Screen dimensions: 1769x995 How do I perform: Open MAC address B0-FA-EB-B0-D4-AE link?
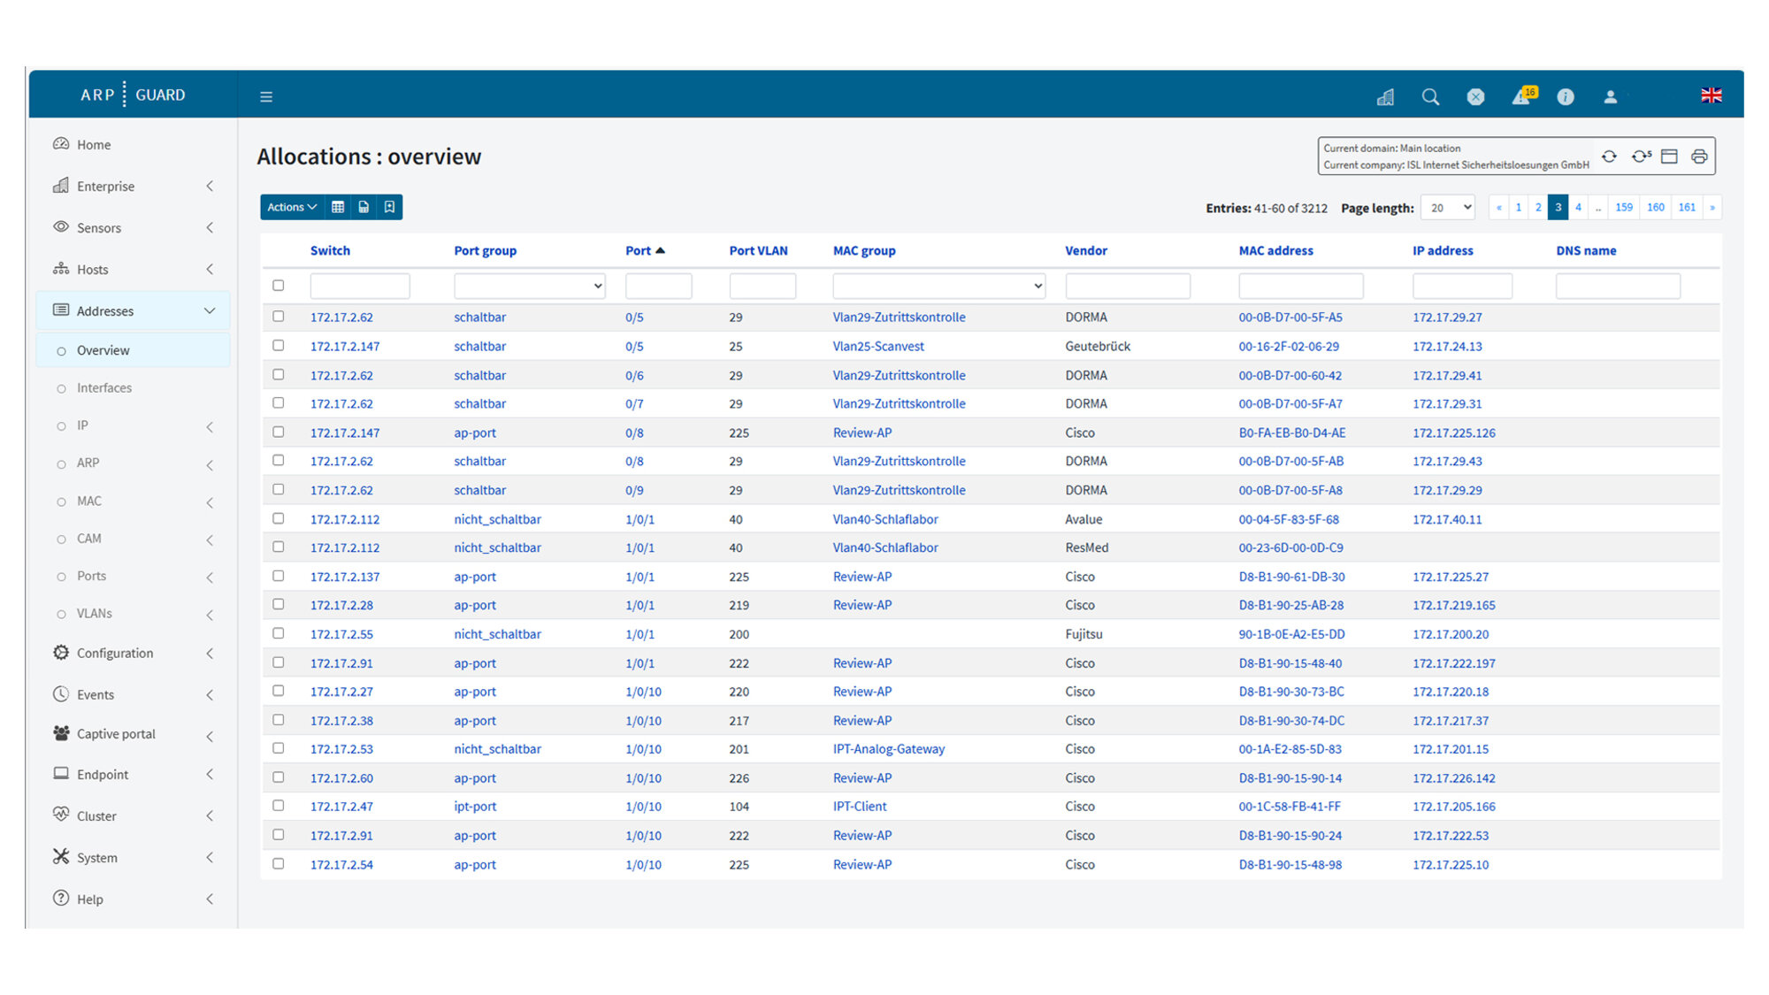1291,432
